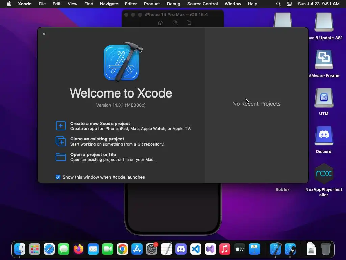Image resolution: width=346 pixels, height=260 pixels.
Task: Click the Simulator icon in the Dock
Action: tap(290, 249)
